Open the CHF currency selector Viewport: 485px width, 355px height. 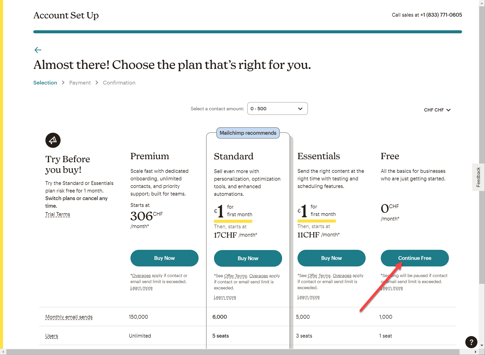(437, 110)
